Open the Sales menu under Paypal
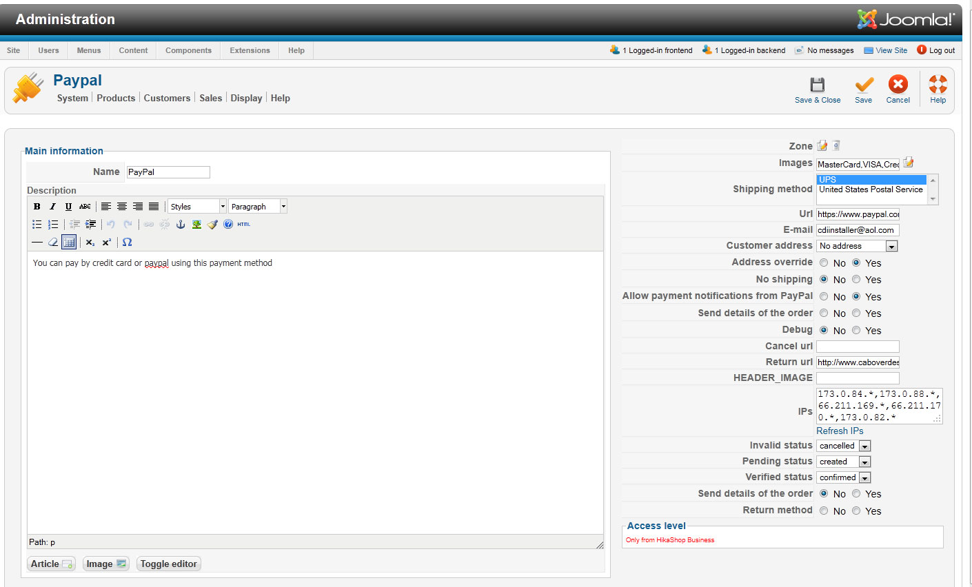The width and height of the screenshot is (972, 587). click(211, 98)
